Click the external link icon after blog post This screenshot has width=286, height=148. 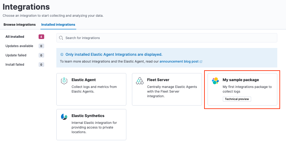[x=201, y=62]
